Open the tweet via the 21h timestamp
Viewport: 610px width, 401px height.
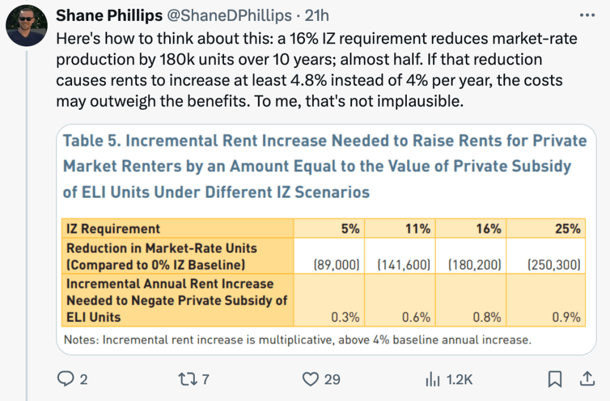317,15
